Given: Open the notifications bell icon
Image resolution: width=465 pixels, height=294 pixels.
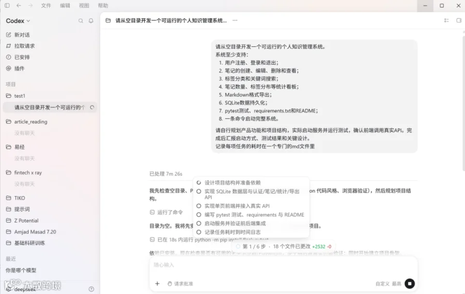Looking at the screenshot, I should 91,21.
